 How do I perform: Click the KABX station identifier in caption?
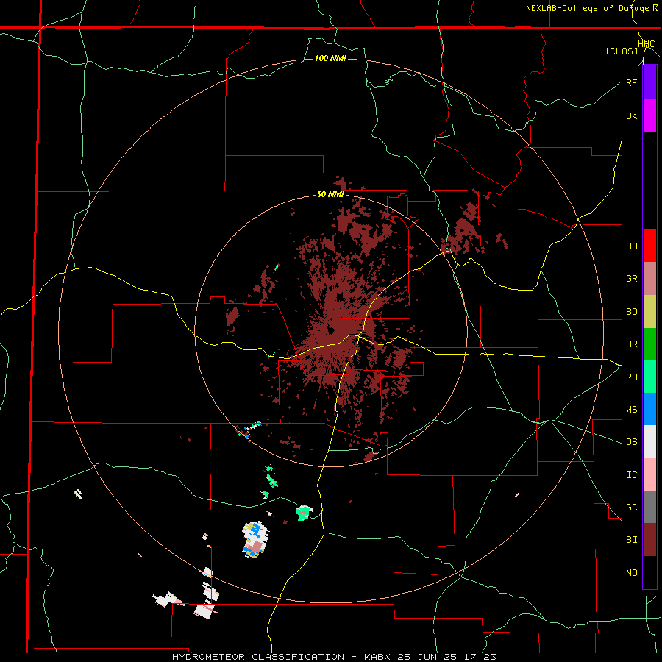(377, 657)
